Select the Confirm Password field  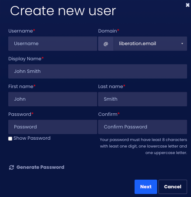click(x=142, y=127)
